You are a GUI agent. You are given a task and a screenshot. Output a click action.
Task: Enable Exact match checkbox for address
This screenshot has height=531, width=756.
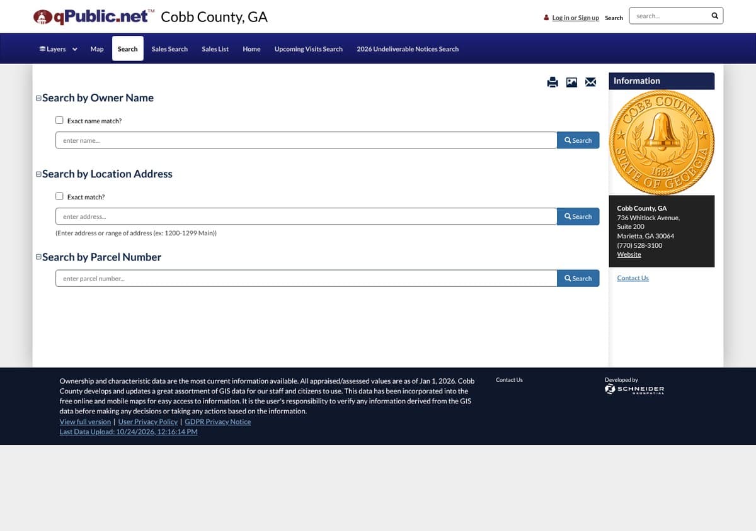point(59,196)
